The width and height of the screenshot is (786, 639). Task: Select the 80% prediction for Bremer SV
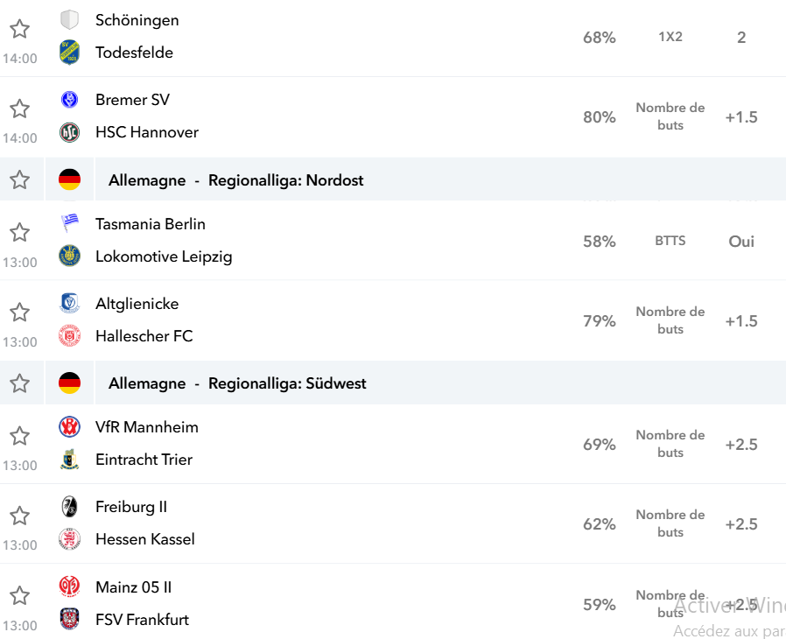pyautogui.click(x=599, y=117)
